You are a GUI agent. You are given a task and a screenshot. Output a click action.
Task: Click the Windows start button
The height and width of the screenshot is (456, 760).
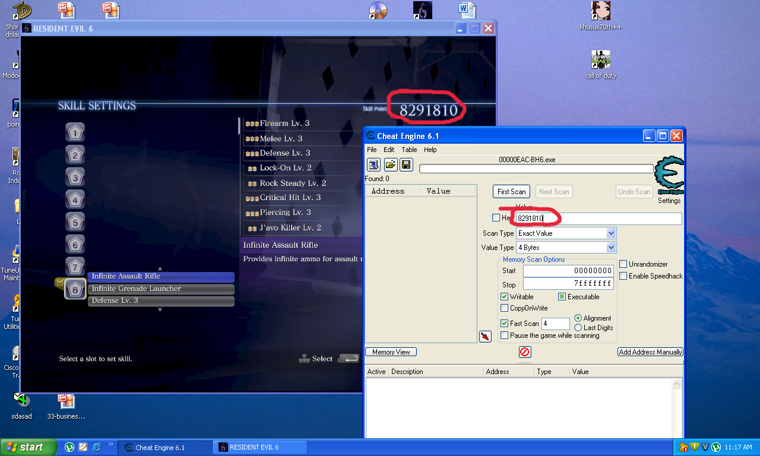coord(28,447)
